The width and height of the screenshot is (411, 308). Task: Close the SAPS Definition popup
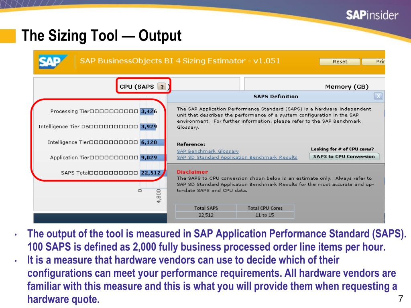(378, 96)
